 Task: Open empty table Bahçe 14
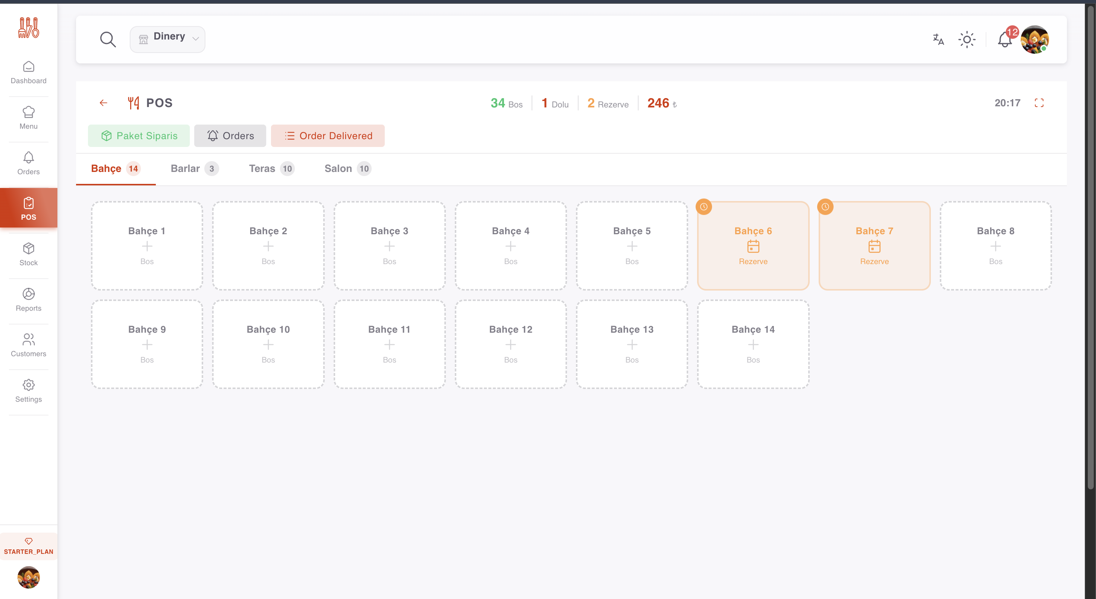(x=753, y=344)
